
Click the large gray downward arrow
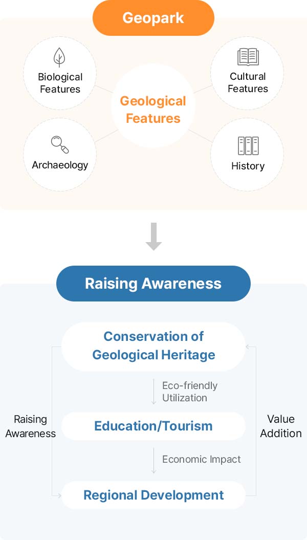coord(153,236)
